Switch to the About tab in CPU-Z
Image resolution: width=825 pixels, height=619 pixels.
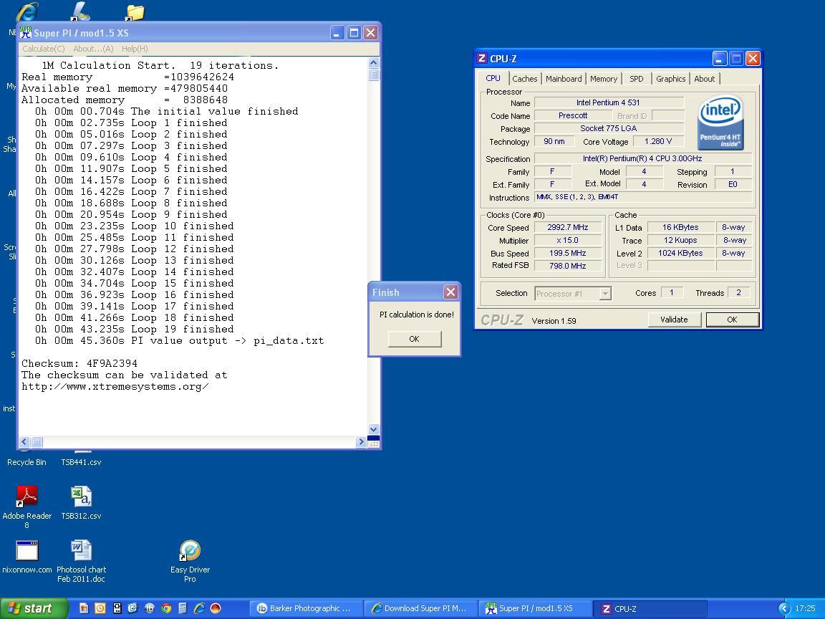[705, 79]
